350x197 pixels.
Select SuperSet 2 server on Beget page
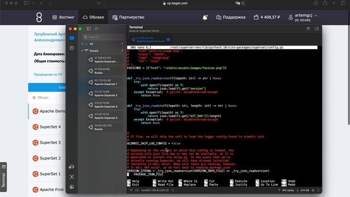(x=47, y=158)
